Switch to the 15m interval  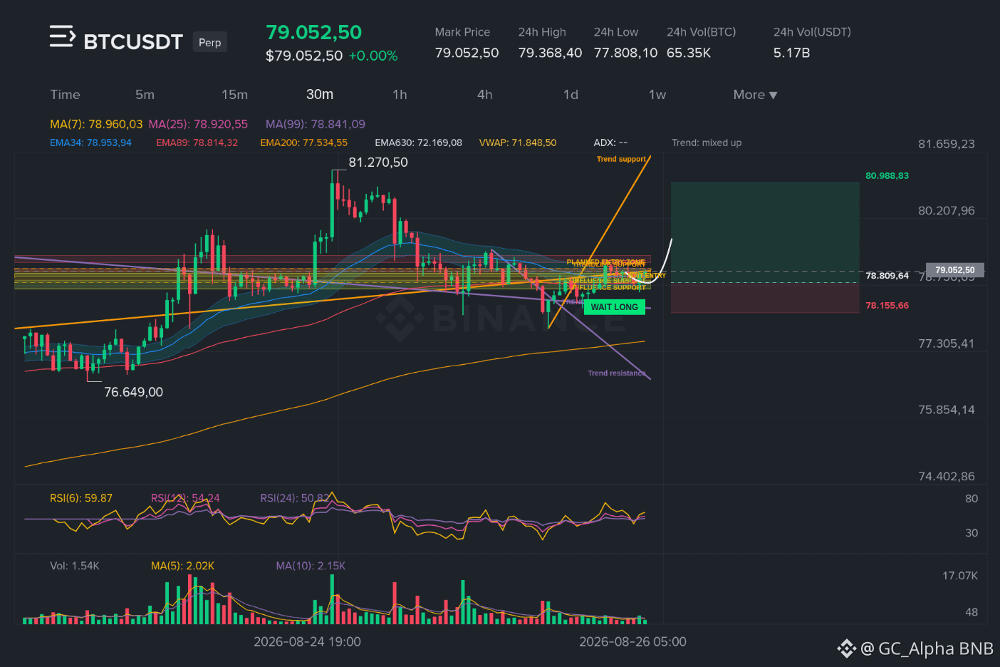[234, 95]
